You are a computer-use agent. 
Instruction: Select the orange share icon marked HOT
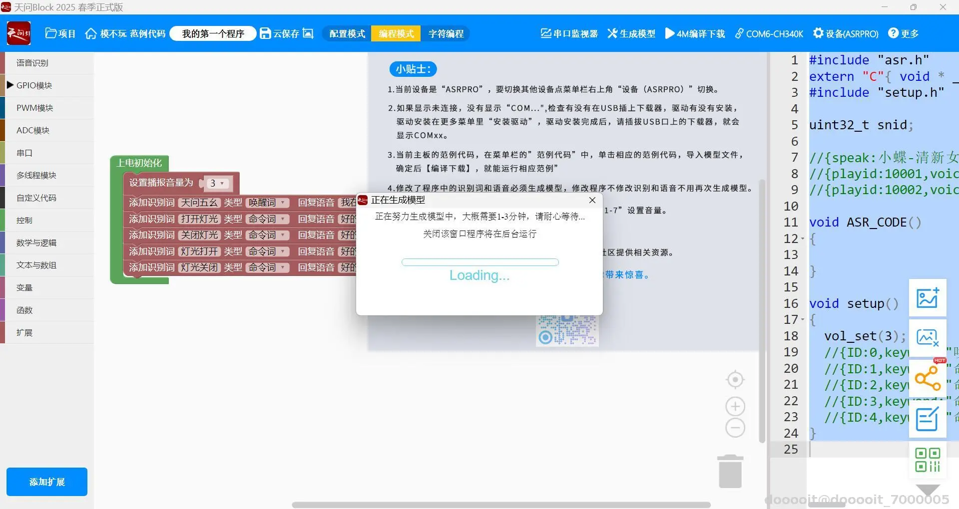[x=928, y=378]
